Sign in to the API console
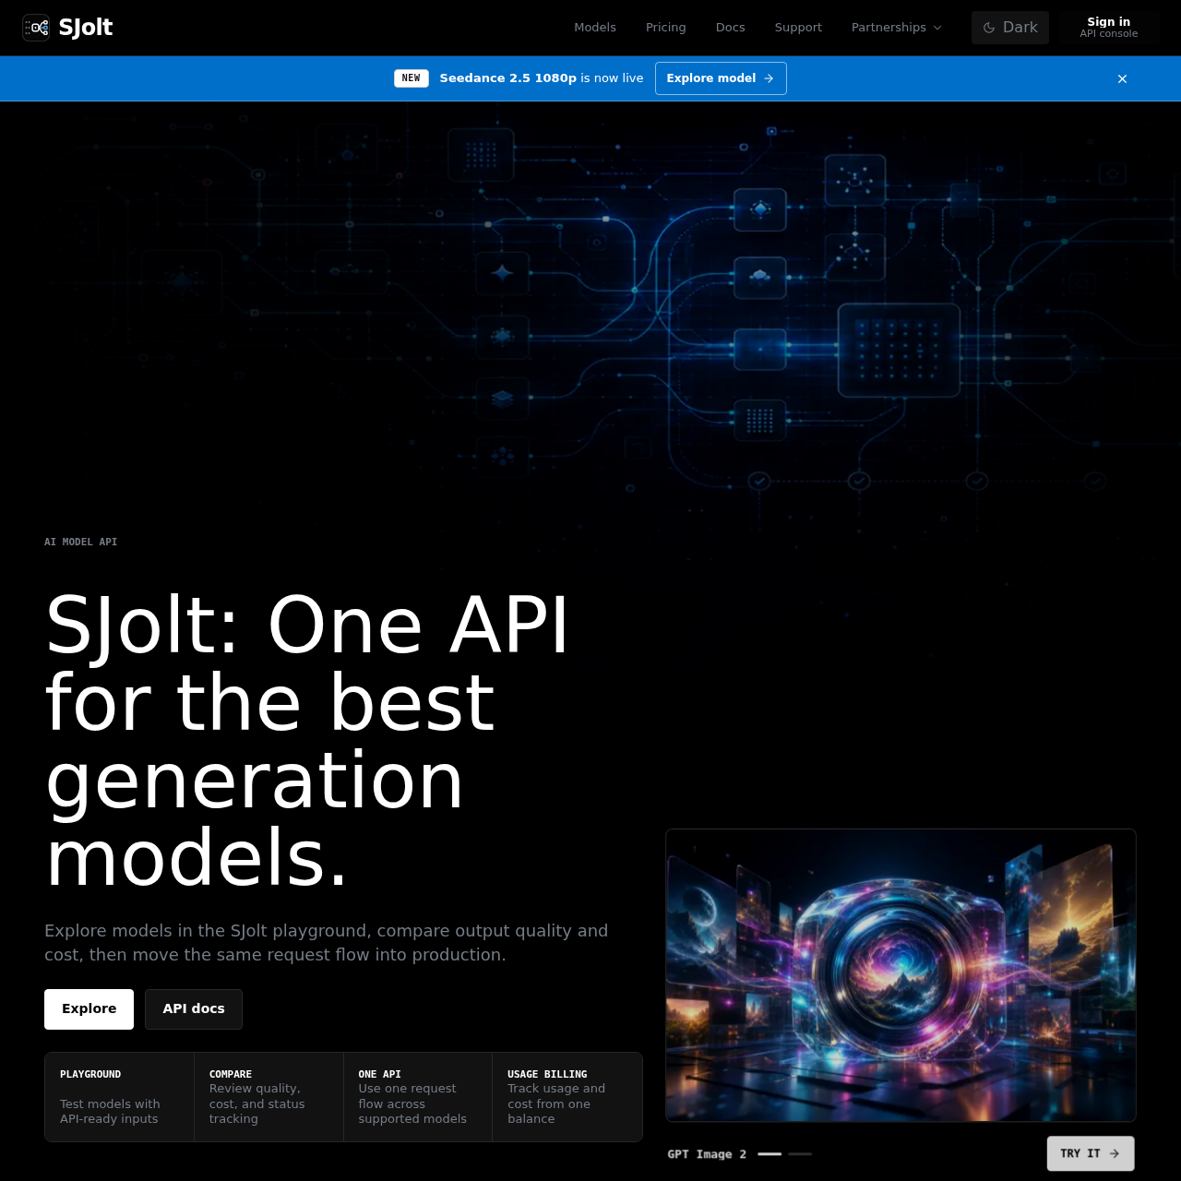 coord(1109,28)
